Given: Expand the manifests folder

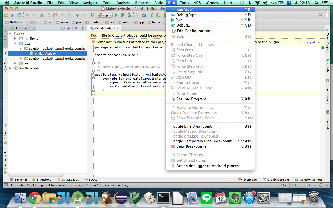Looking at the screenshot, I should (15, 39).
